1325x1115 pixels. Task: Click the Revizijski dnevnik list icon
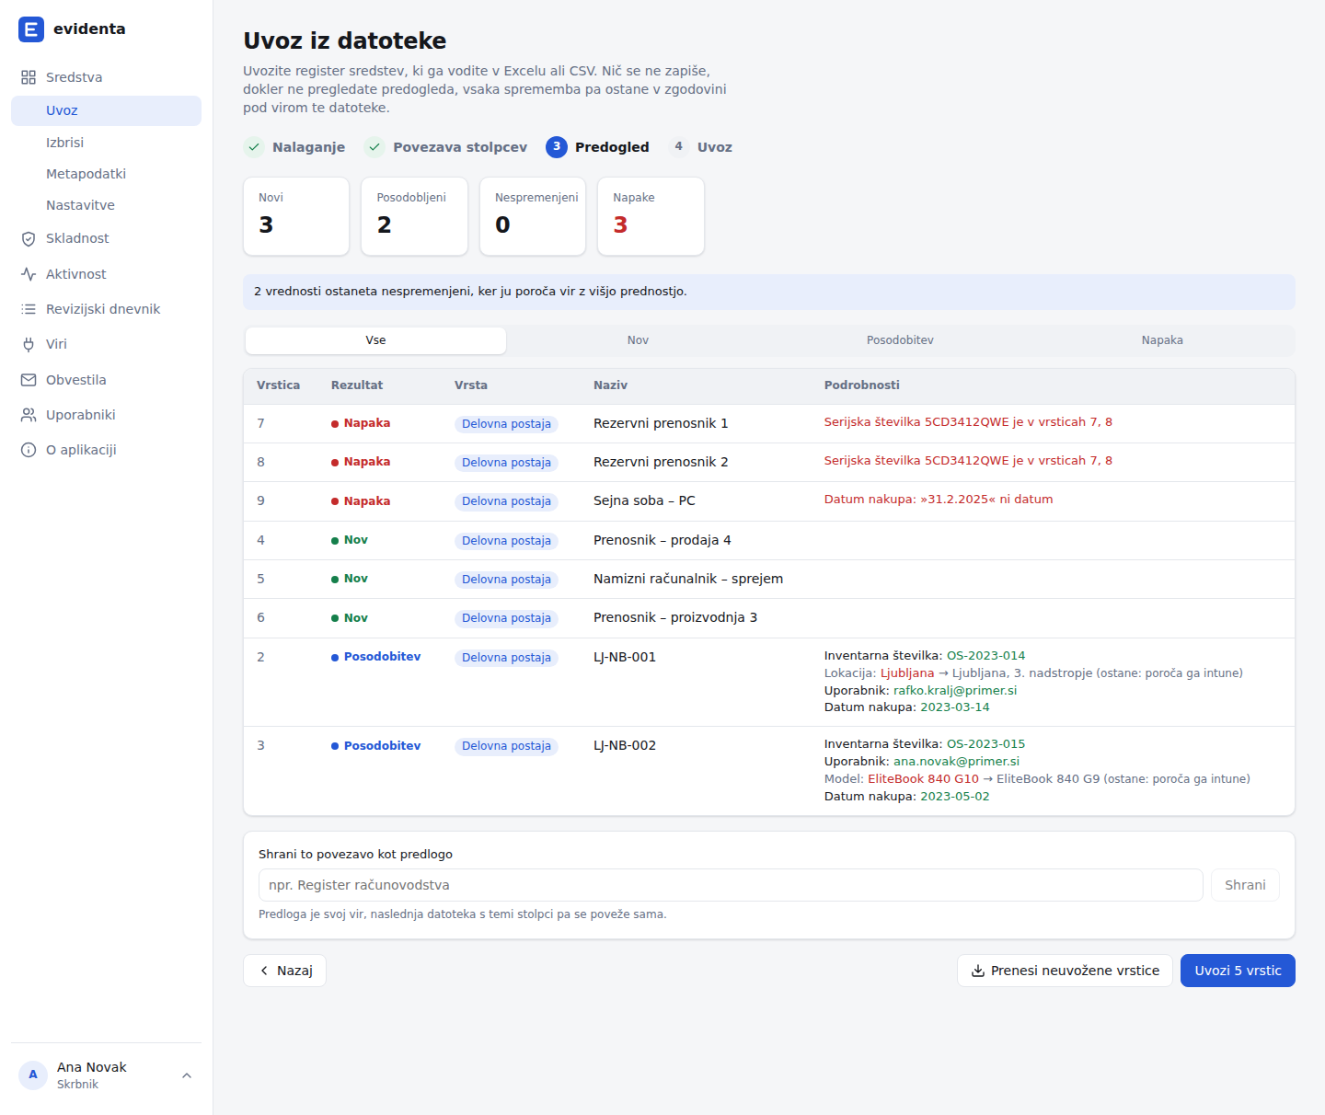click(29, 309)
